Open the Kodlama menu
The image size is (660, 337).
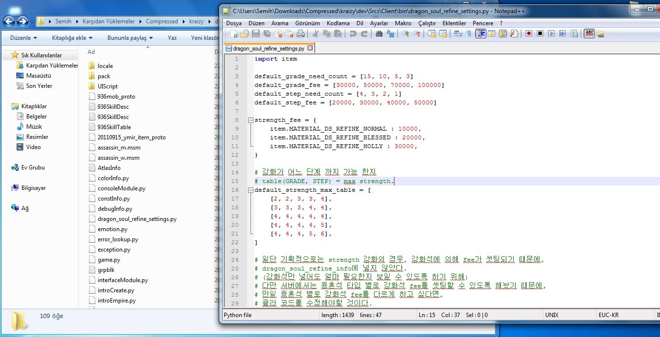tap(338, 23)
